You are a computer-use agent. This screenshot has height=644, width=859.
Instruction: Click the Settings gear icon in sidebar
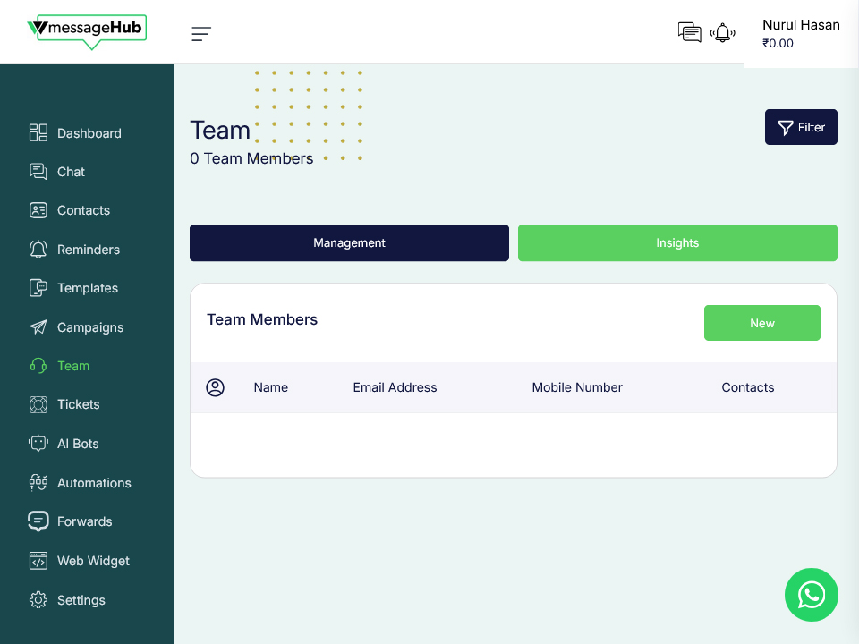tap(38, 600)
